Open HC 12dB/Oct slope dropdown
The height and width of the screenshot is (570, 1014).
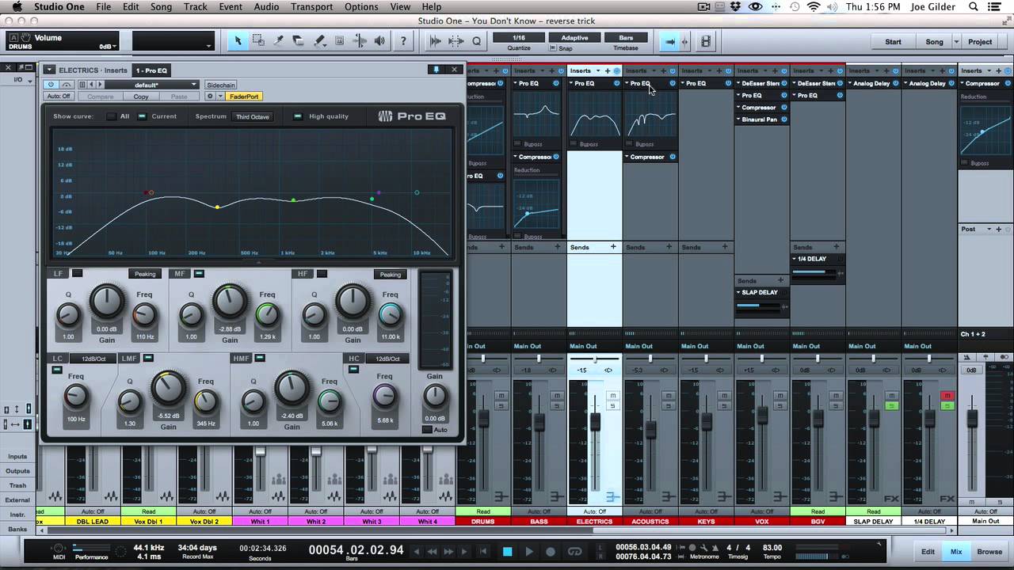click(x=387, y=359)
